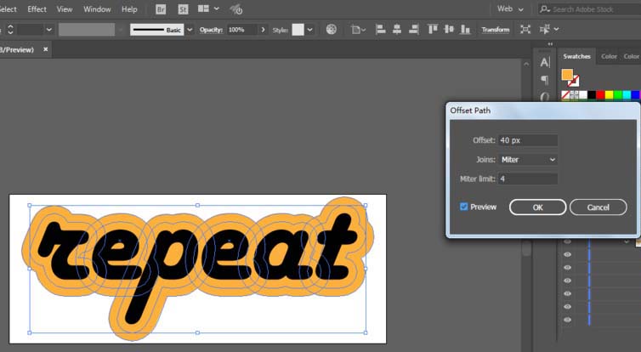Open the Character panel icon
This screenshot has height=352, width=641.
545,62
